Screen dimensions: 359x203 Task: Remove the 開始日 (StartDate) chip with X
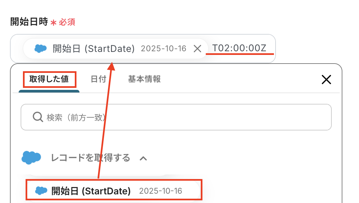[x=197, y=49]
